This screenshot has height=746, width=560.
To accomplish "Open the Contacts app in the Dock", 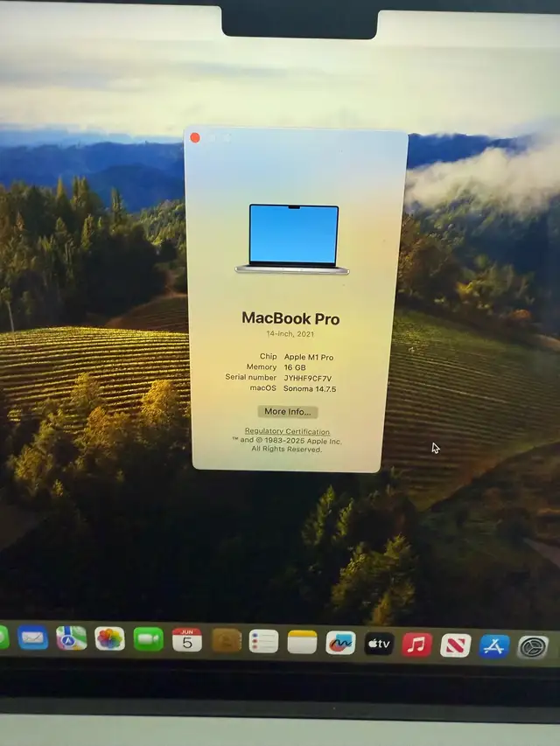I will (x=227, y=640).
